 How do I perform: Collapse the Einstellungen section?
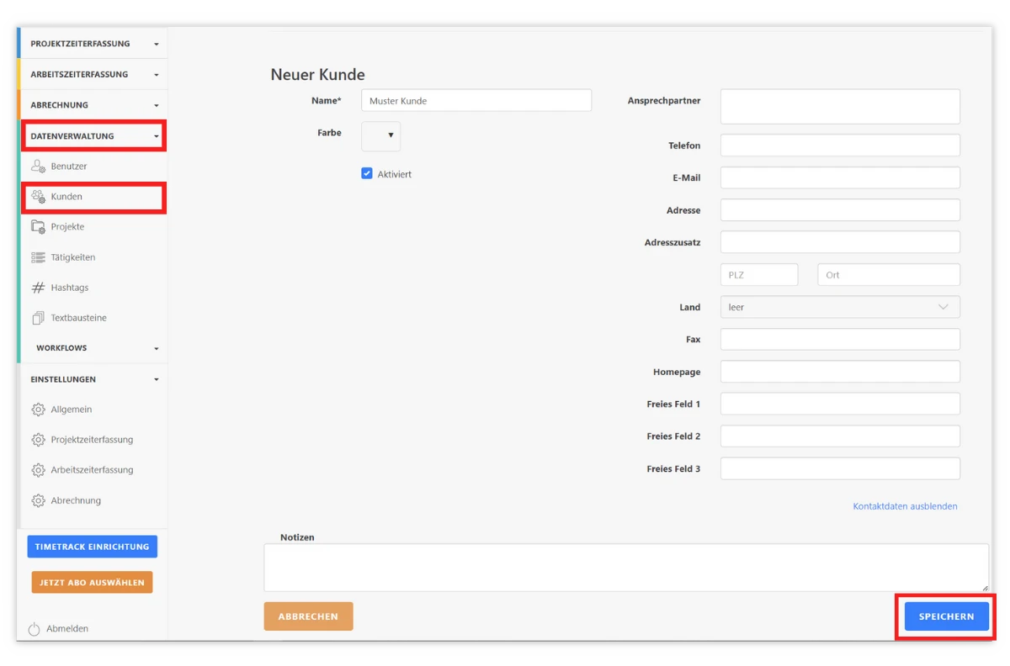coord(93,379)
